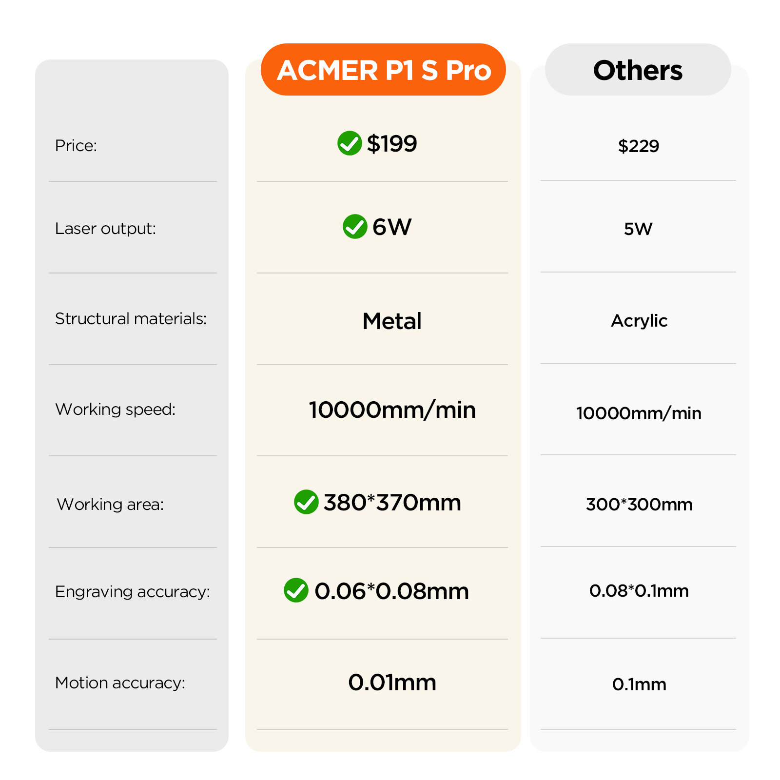780x780 pixels.
Task: Click the Motion accuracy: label
Action: pyautogui.click(x=120, y=682)
